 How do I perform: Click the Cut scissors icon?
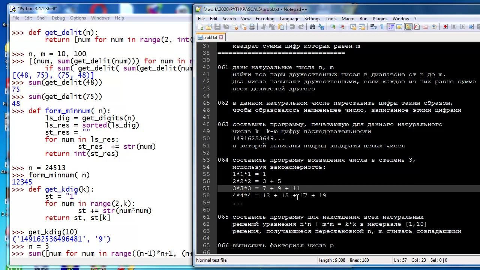pyautogui.click(x=263, y=27)
